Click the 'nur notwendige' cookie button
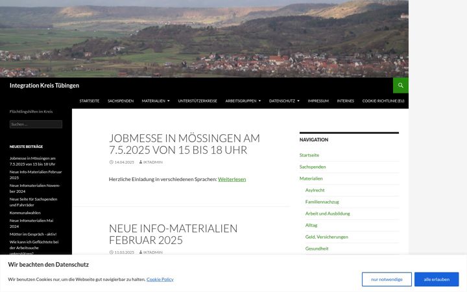Image resolution: width=467 pixels, height=292 pixels. pos(387,279)
